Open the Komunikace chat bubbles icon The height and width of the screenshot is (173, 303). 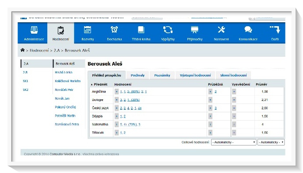pos(248,30)
